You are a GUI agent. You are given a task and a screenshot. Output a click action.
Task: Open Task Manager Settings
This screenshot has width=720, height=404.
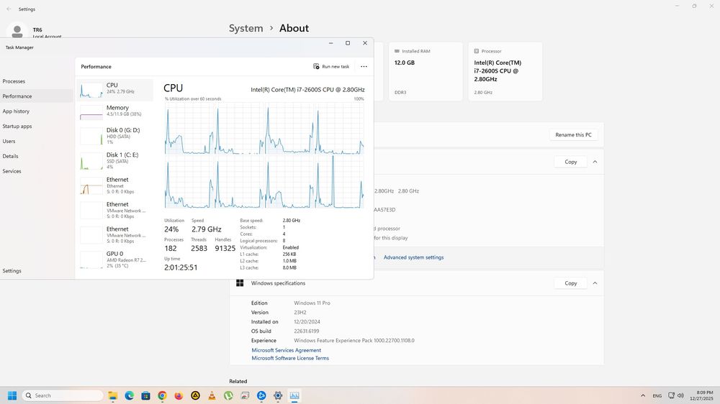(x=37, y=270)
